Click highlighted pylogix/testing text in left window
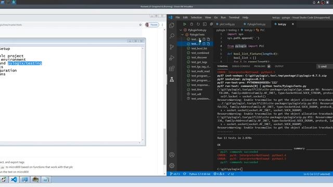This screenshot has height=187, width=333. click(x=25, y=63)
